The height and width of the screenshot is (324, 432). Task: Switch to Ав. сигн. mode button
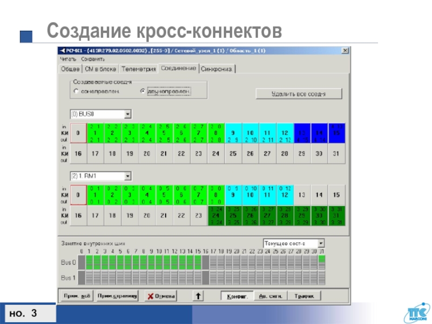coord(271,296)
